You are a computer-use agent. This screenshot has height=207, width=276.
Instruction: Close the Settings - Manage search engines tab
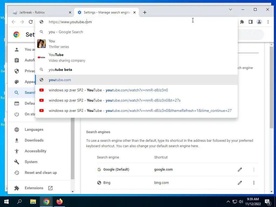(134, 12)
